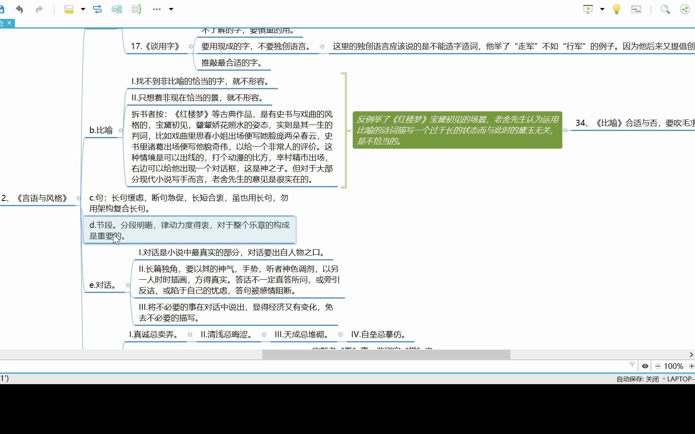695x434 pixels.
Task: Expand the dropdown arrow next to ellipsis
Action: click(x=171, y=9)
